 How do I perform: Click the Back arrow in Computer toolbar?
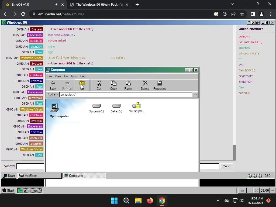(x=53, y=85)
